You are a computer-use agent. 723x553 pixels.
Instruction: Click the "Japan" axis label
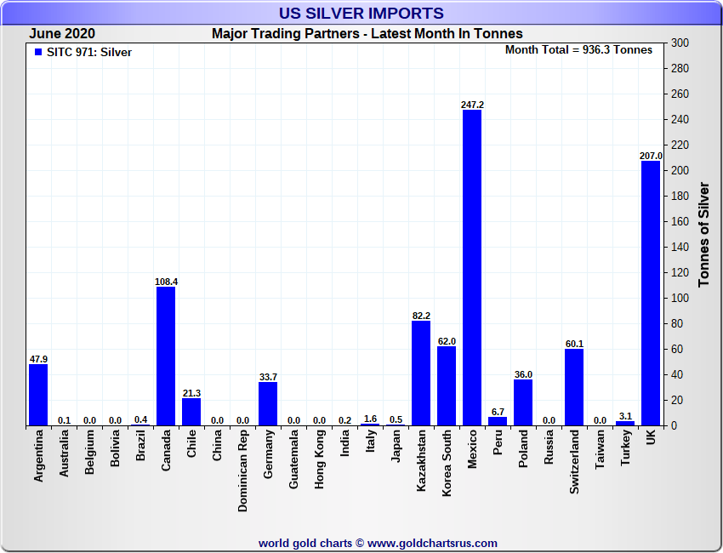point(396,446)
